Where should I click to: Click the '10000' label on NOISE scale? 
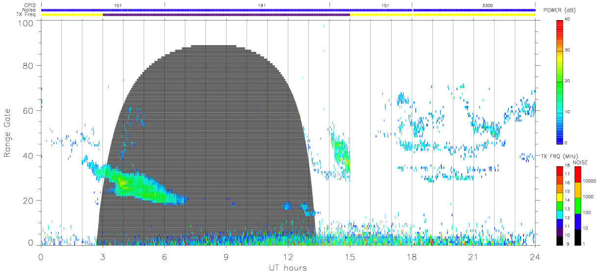pos(589,181)
